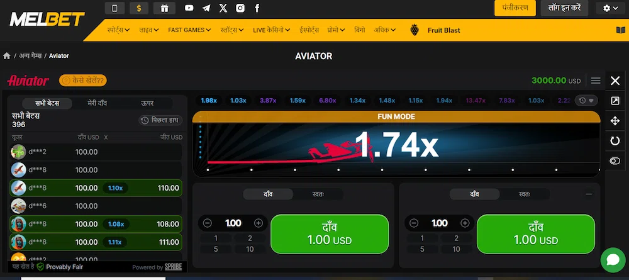This screenshot has width=629, height=280.
Task: Click the 1.98x history multiplier
Action: (209, 101)
